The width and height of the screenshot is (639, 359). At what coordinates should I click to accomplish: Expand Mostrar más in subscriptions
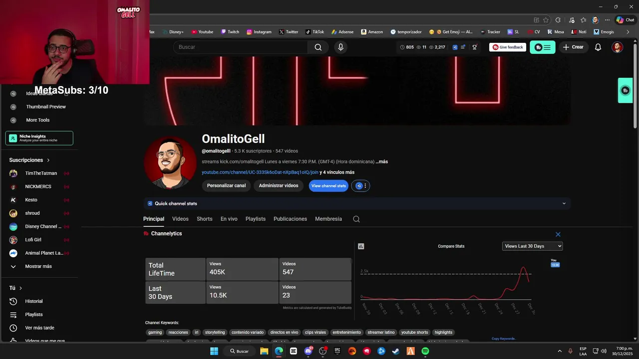(39, 266)
